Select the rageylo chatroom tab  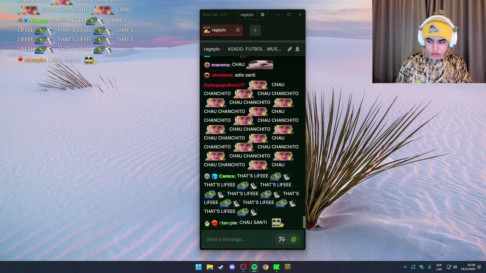click(222, 30)
